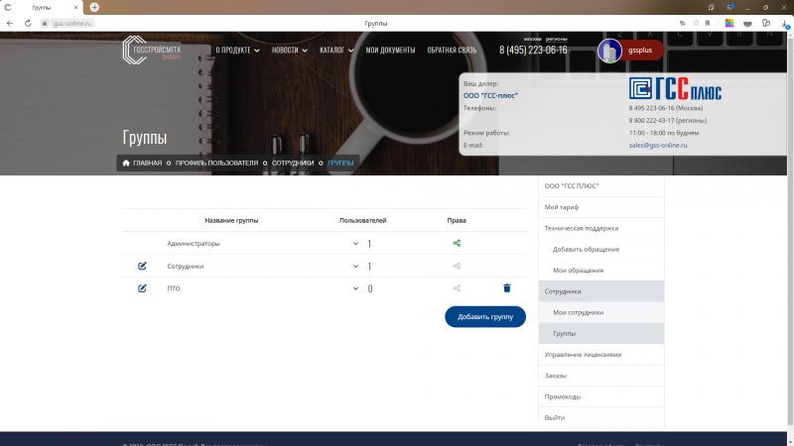
Task: Reload the page
Action: [x=28, y=23]
